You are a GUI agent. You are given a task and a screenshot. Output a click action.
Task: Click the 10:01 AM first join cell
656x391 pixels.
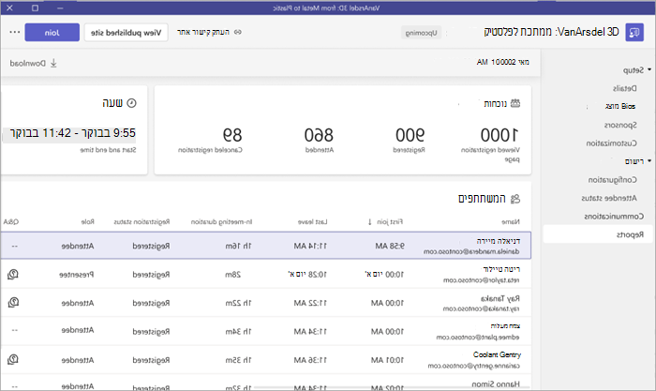387,360
